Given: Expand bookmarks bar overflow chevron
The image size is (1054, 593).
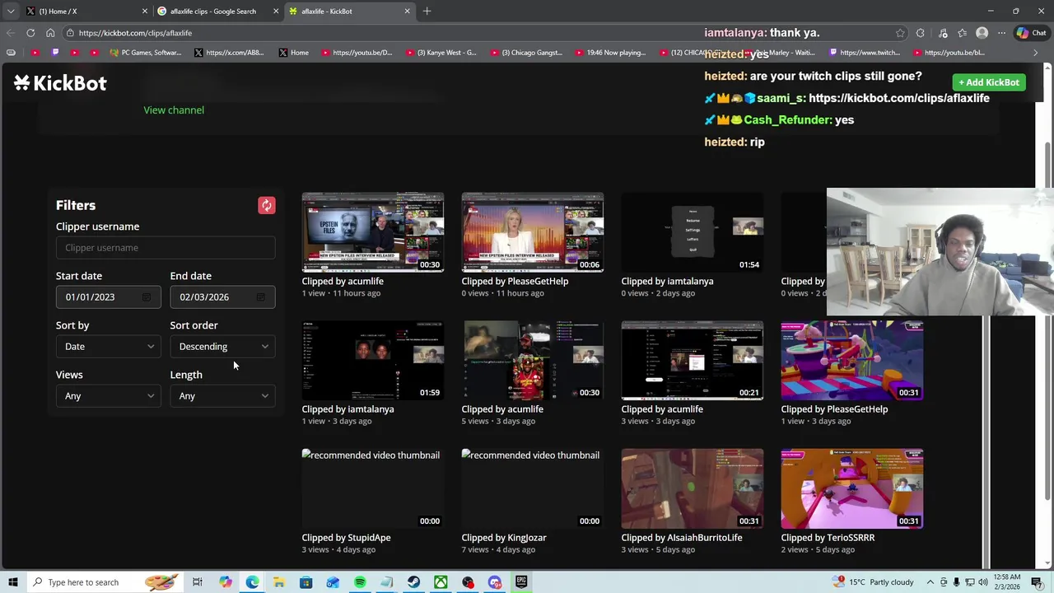Looking at the screenshot, I should click(1035, 53).
